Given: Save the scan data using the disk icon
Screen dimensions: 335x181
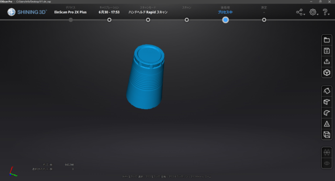Looking at the screenshot, I should (x=327, y=51).
